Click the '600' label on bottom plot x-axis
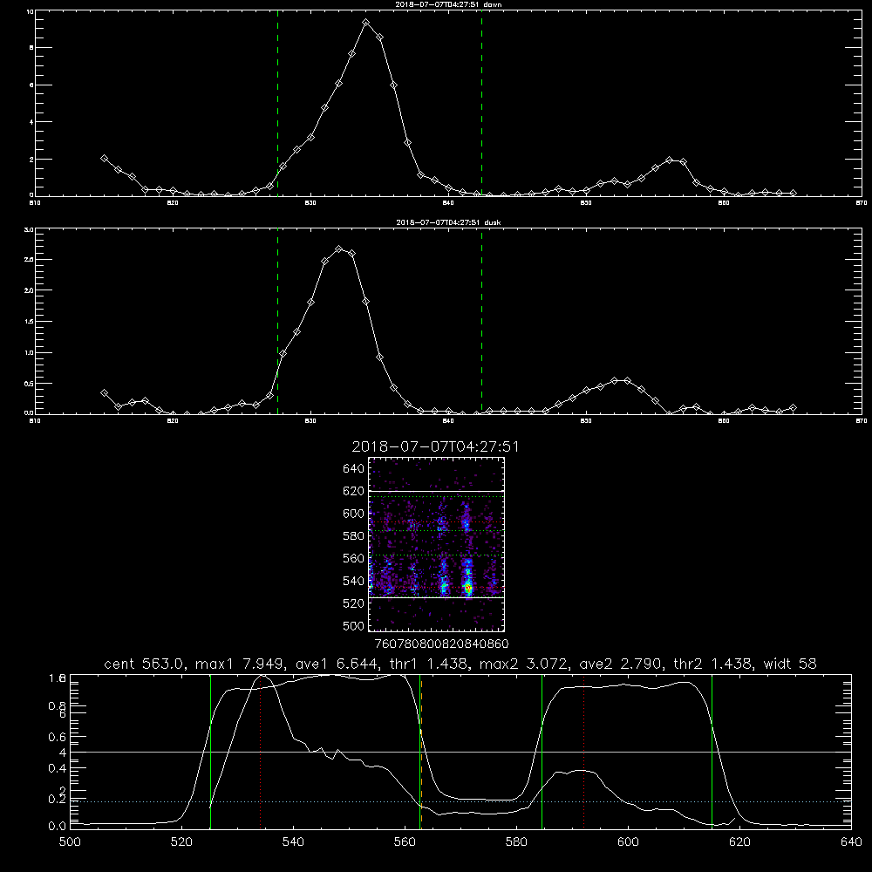 click(x=629, y=842)
